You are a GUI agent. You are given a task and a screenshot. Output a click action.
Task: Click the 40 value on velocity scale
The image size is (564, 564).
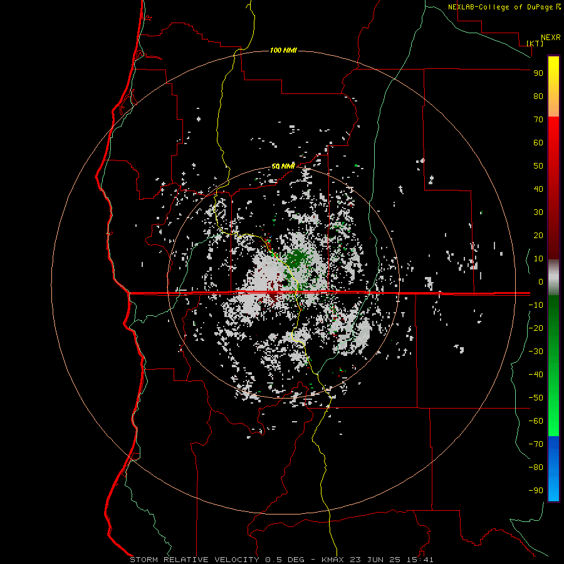[x=538, y=189]
